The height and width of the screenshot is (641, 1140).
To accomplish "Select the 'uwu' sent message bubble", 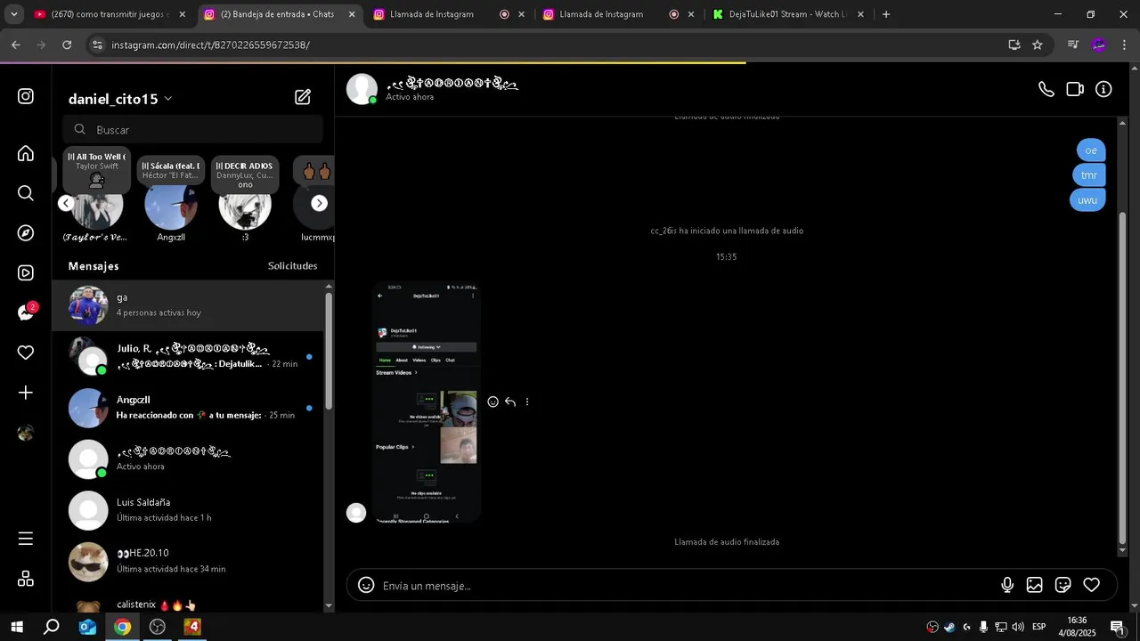I will (x=1087, y=200).
